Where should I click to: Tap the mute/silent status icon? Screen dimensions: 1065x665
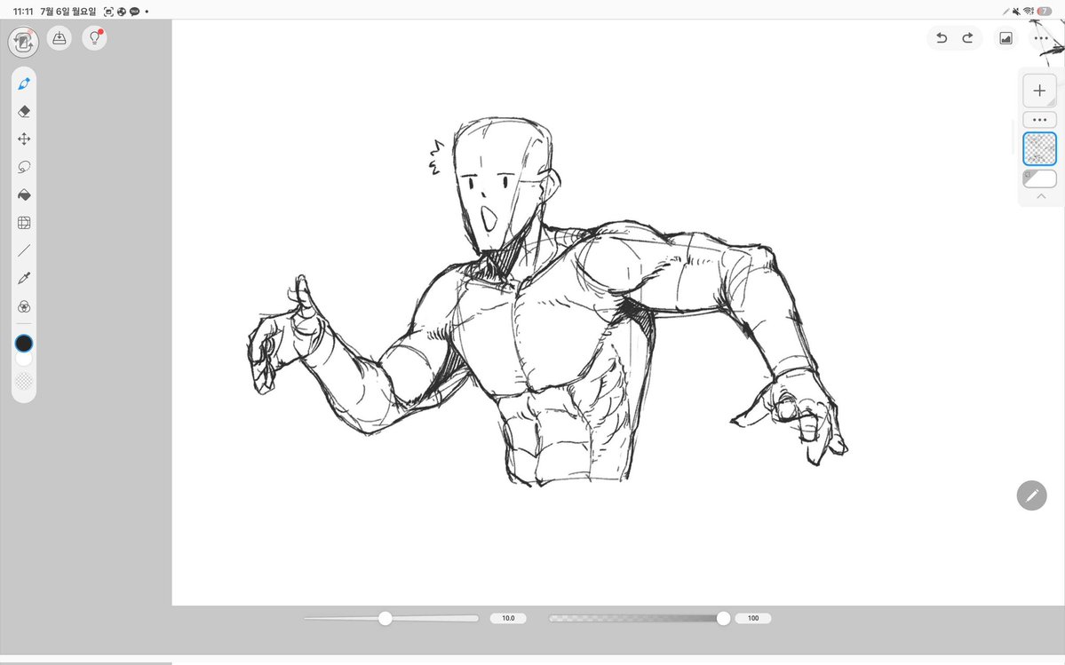pos(1016,11)
